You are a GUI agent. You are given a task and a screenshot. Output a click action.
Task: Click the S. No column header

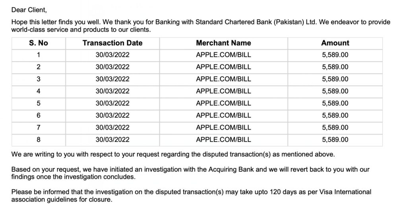click(39, 43)
